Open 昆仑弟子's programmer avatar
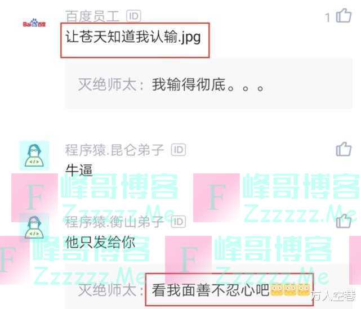Image resolution: width=361 pixels, height=309 pixels. click(34, 155)
